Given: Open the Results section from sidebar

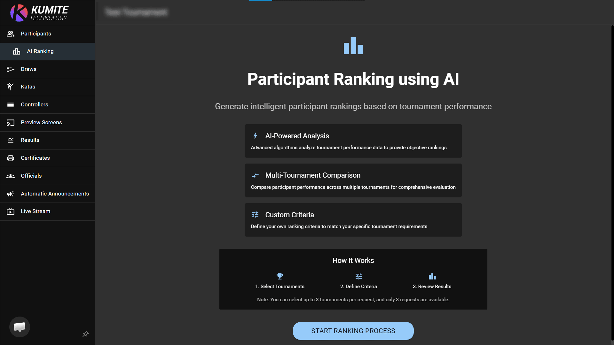Looking at the screenshot, I should point(30,140).
